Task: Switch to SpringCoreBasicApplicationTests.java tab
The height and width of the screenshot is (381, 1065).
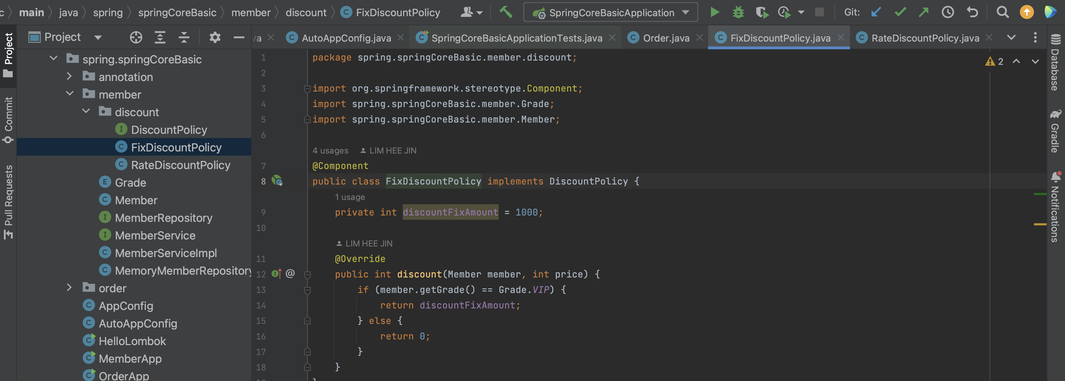Action: [x=516, y=38]
